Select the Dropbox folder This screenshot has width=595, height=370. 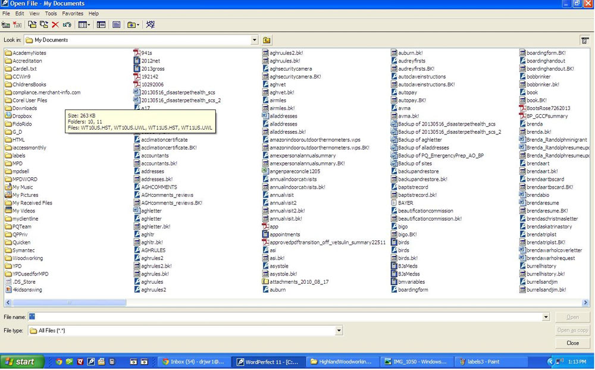point(22,116)
